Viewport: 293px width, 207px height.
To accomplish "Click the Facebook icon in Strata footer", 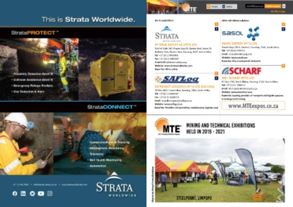I will (x=15, y=193).
